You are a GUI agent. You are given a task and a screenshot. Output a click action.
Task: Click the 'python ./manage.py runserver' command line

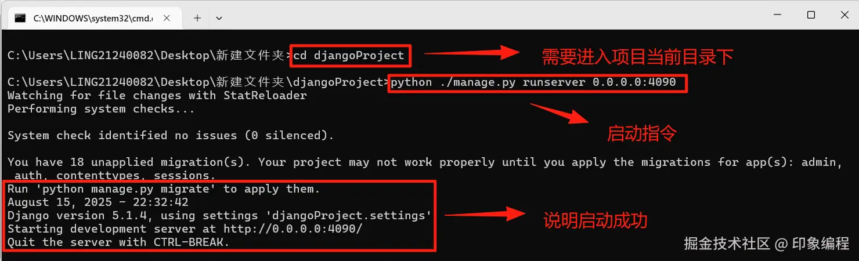tap(534, 82)
